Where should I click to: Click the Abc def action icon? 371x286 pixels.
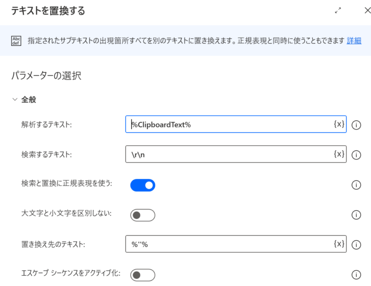pyautogui.click(x=16, y=41)
